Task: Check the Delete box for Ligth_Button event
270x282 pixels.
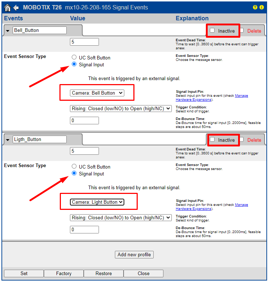Action: [x=242, y=140]
